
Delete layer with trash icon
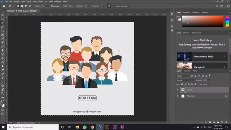tap(226, 122)
